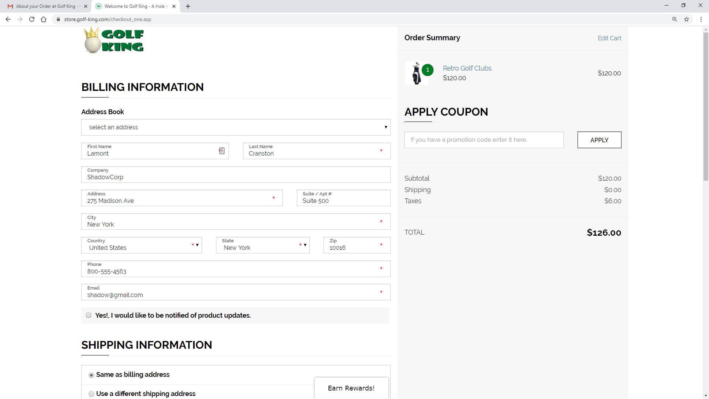Click the Edit Cart link
This screenshot has width=709, height=399.
609,38
